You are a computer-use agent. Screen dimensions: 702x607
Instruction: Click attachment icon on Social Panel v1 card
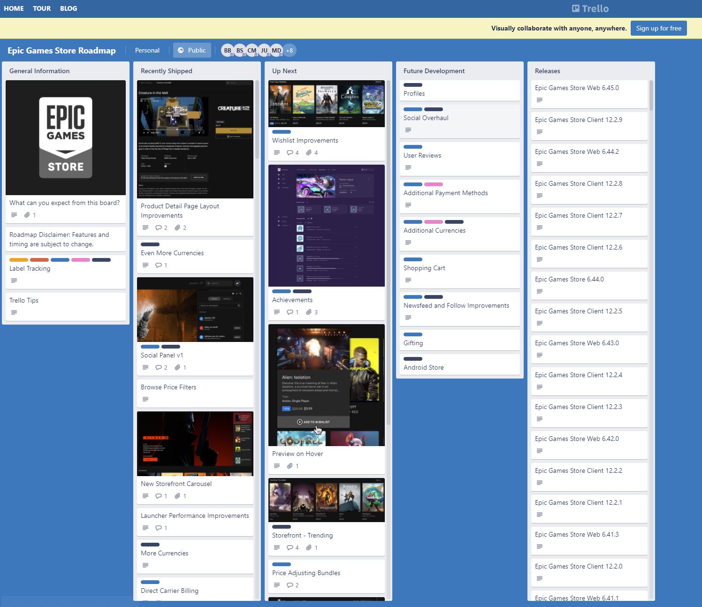177,367
